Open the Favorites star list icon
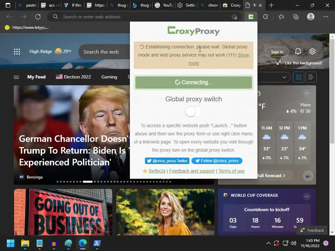This screenshot has height=251, width=335. pos(281,17)
